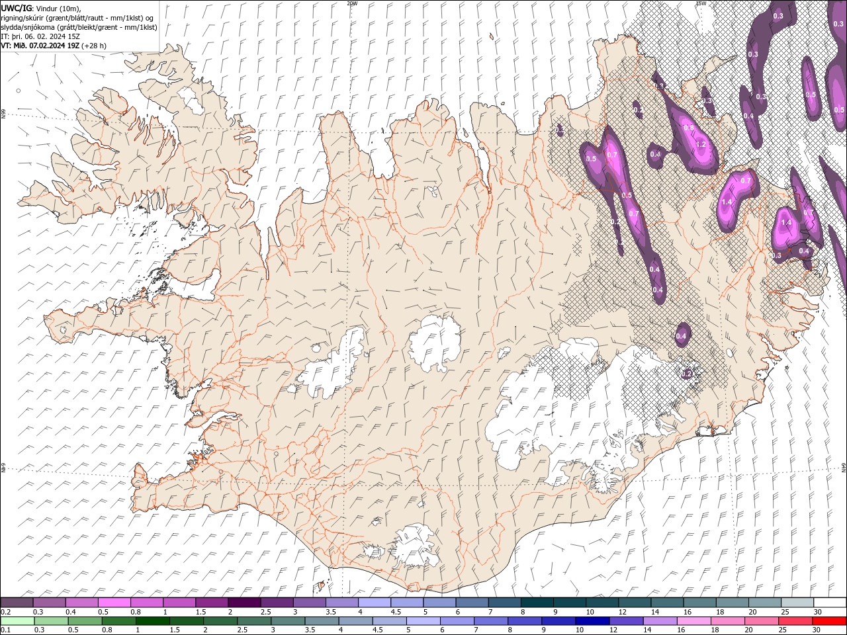Pick the 2 dark purple swatch in snow scale
Viewport: 847px width, 635px height.
pyautogui.click(x=244, y=602)
